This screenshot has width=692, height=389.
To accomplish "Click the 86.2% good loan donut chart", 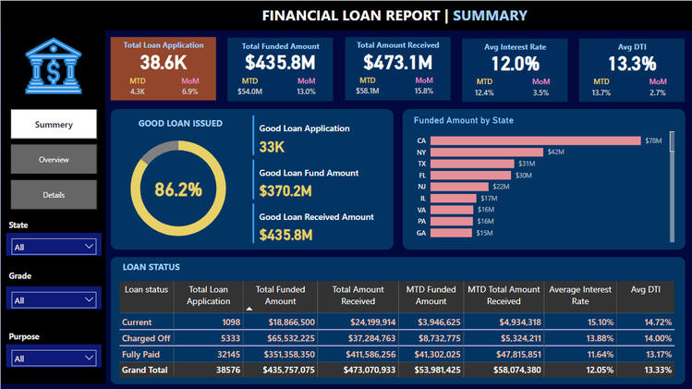I will coord(178,190).
